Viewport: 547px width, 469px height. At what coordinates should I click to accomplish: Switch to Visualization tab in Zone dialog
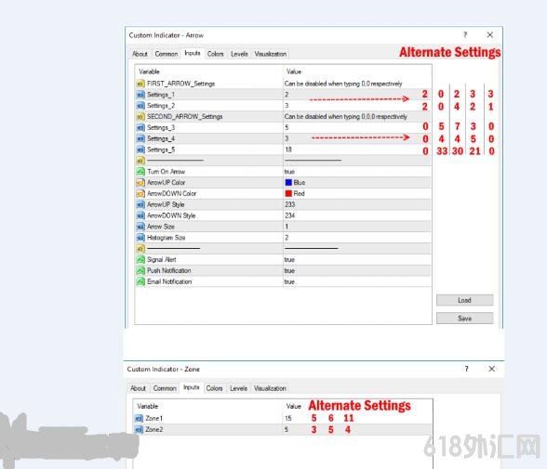coord(270,388)
